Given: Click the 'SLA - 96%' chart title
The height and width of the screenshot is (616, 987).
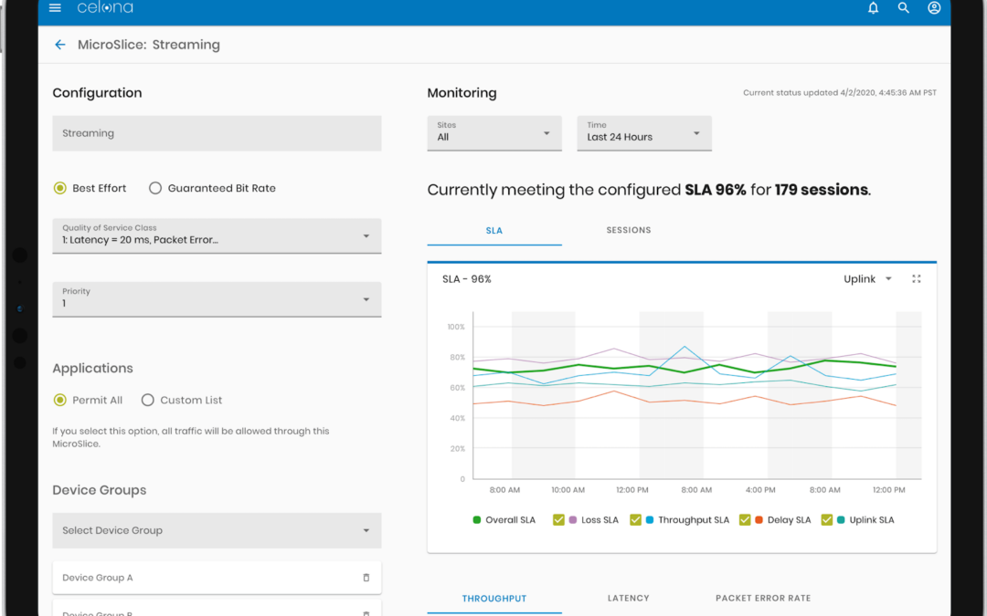Looking at the screenshot, I should click(x=466, y=279).
